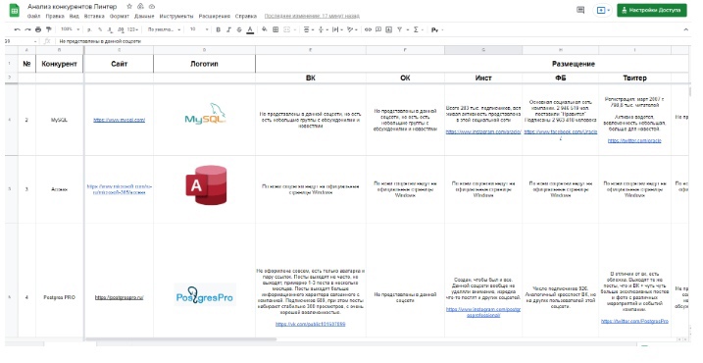
Task: Toggle Italic formatting
Action: click(x=228, y=29)
